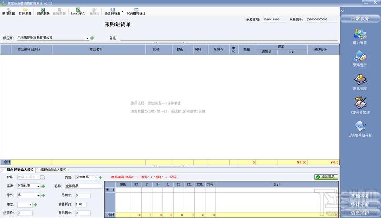Expand the 条形码标签 dropdown arrow
Viewport: 381px width, 218px height.
point(123,11)
